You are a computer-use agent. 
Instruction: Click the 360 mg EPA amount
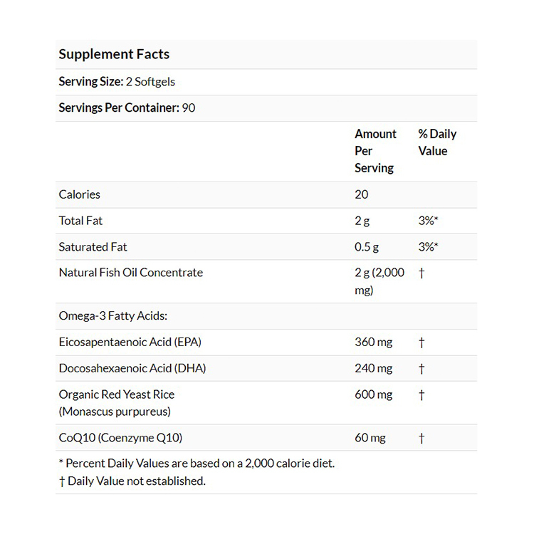pyautogui.click(x=374, y=342)
